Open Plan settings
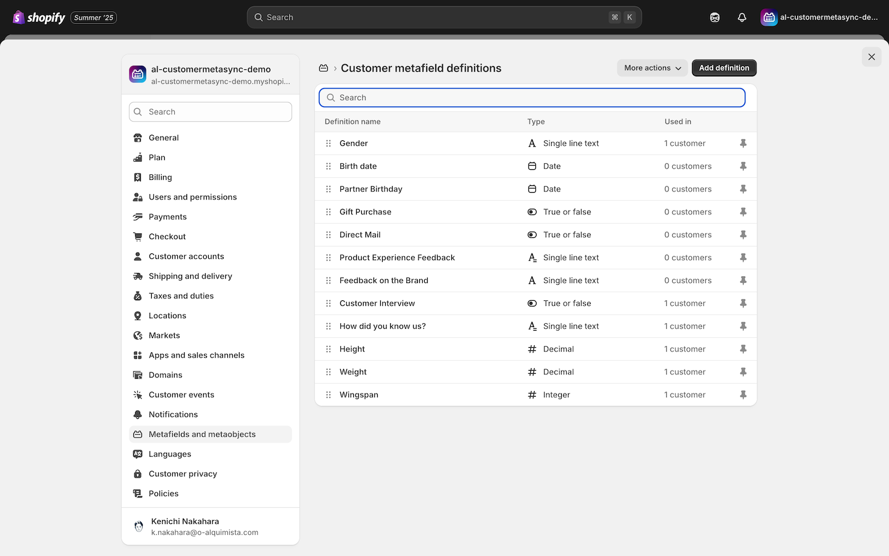Viewport: 889px width, 556px height. (x=211, y=158)
